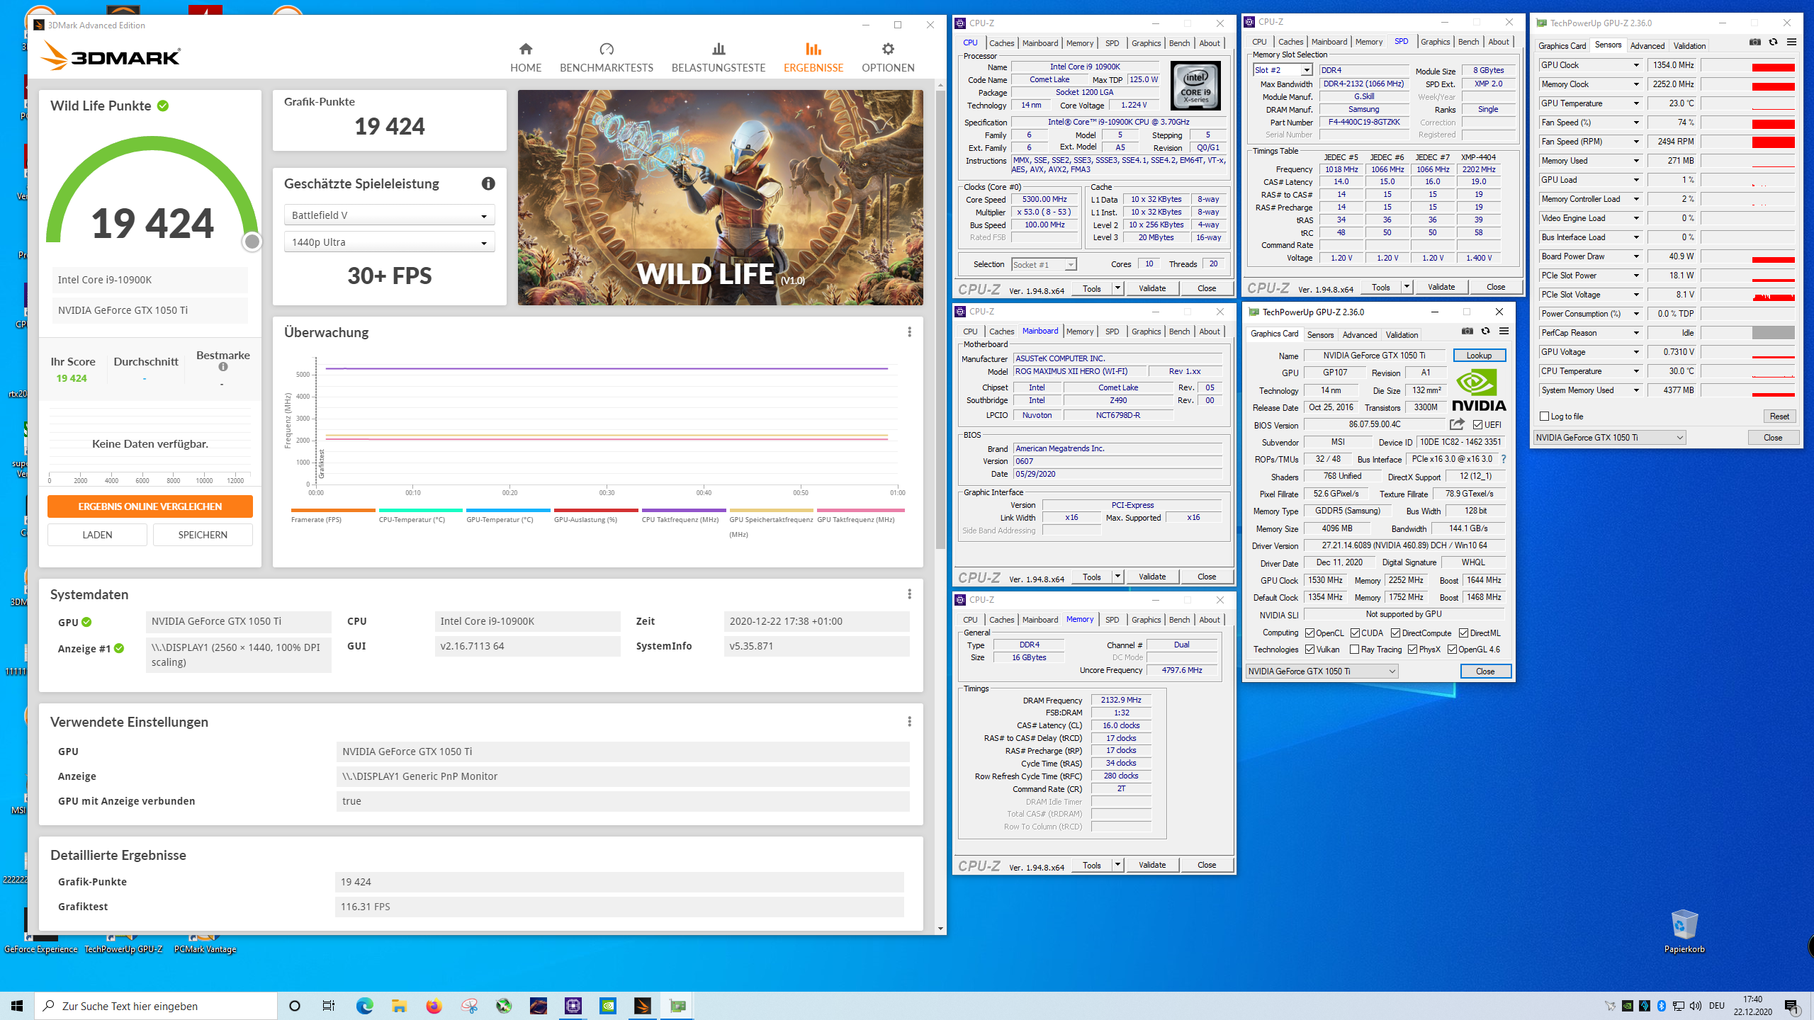Click the LADEN button
Viewport: 1814px width, 1020px height.
[x=97, y=535]
